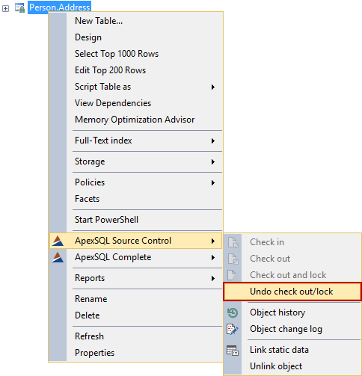
Task: Click the ApexSQL Source Control logo icon
Action: point(58,241)
